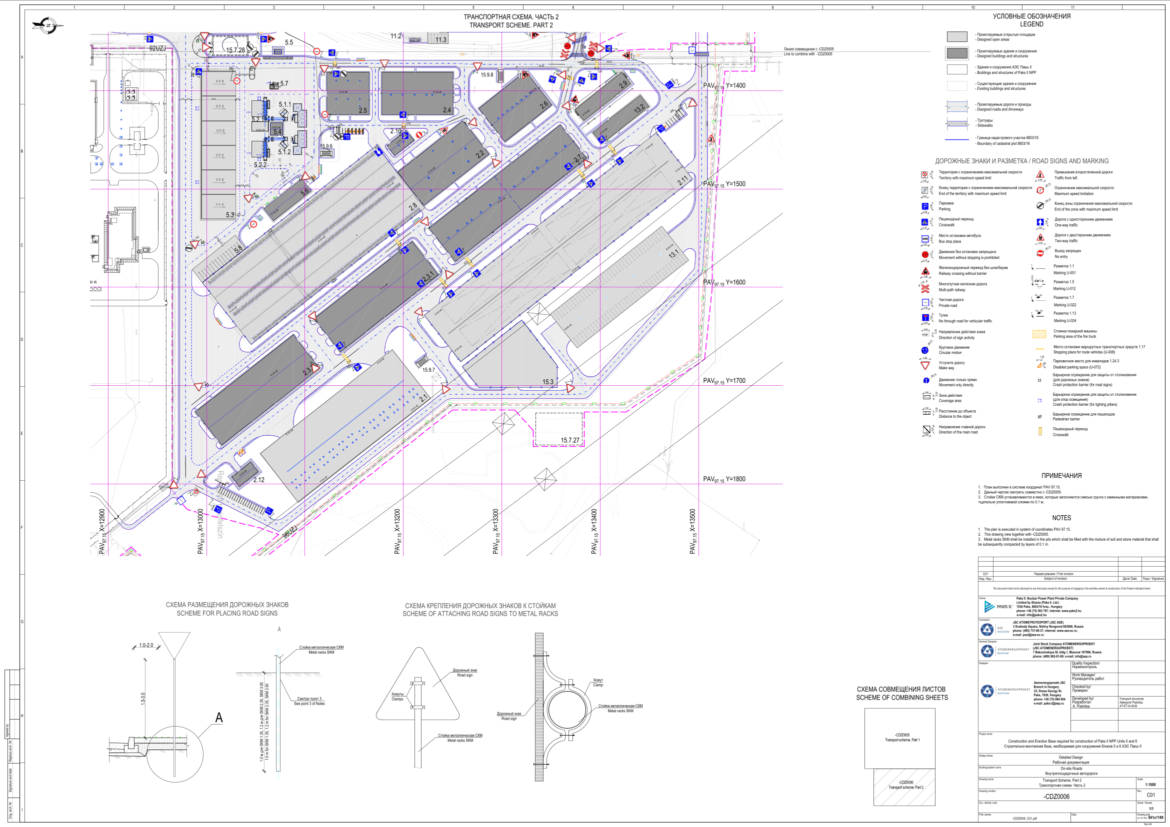
Task: Select the No through road sign icon
Action: (925, 318)
